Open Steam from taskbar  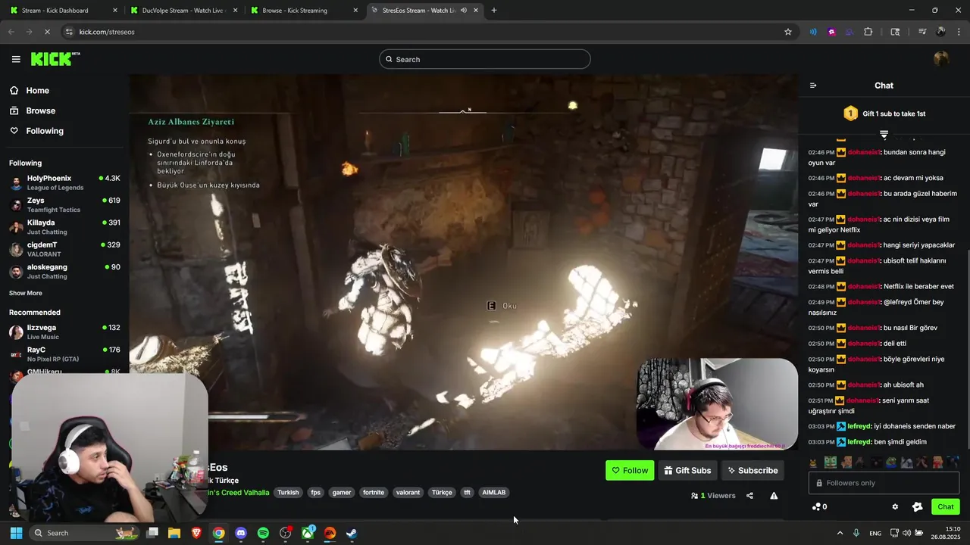[x=352, y=533]
